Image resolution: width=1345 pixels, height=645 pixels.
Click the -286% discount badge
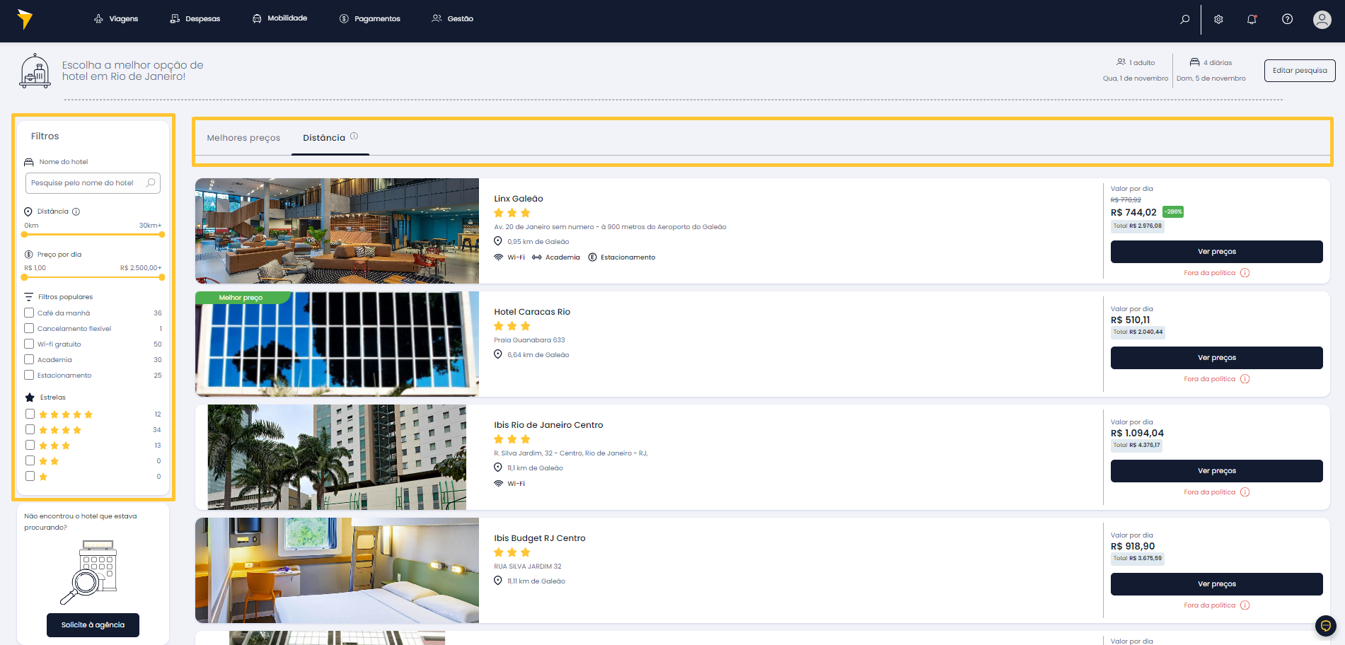click(1173, 211)
